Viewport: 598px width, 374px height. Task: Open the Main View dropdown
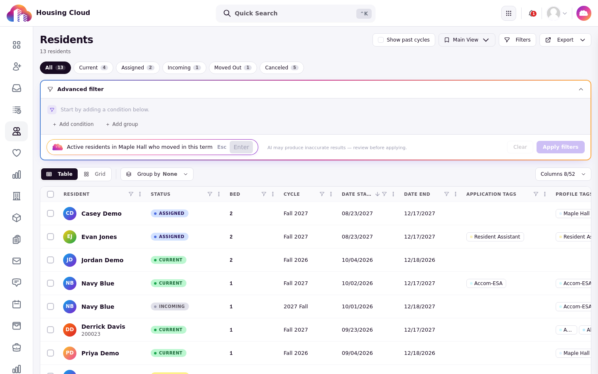(467, 40)
